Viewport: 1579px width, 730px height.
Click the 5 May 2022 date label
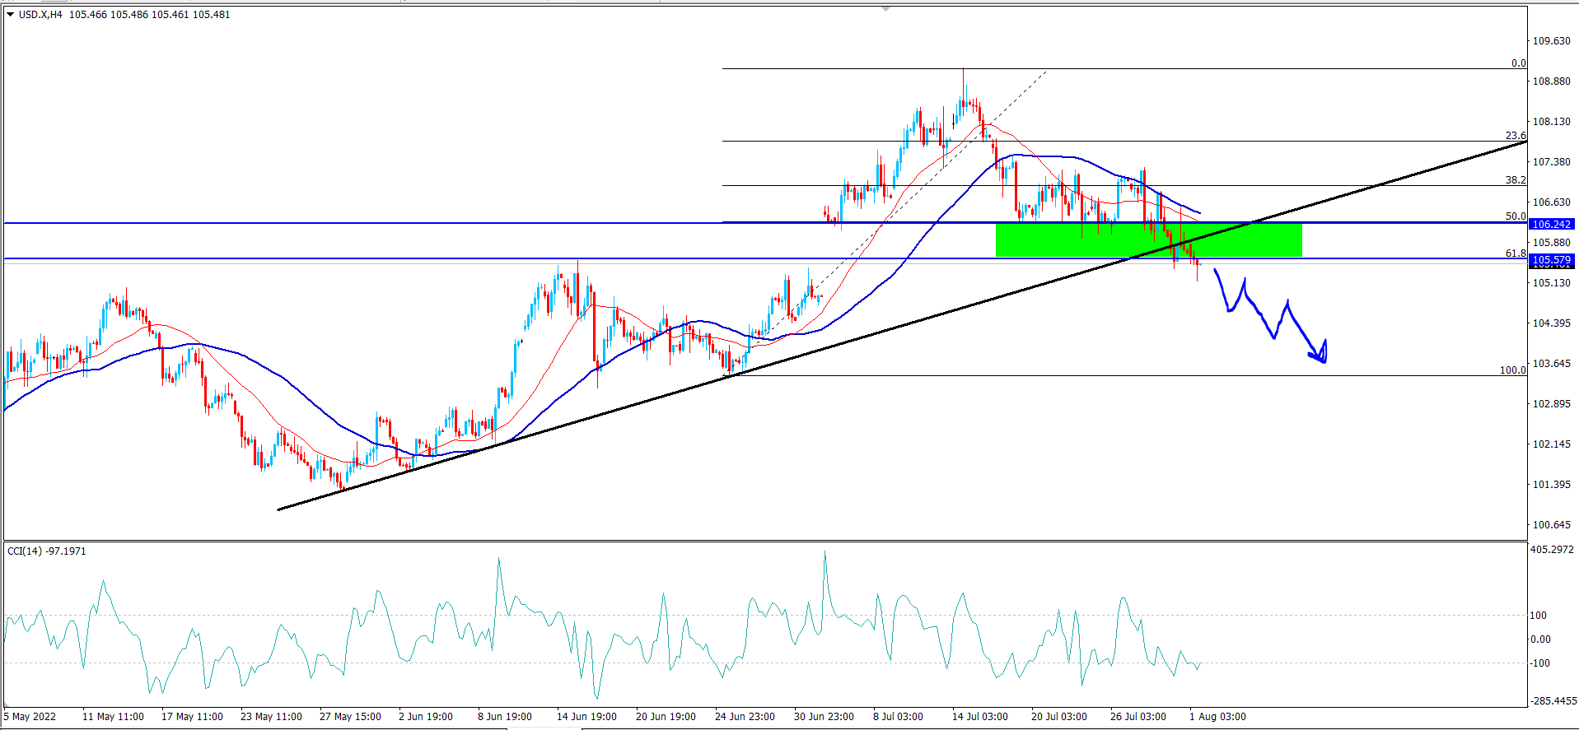(x=30, y=717)
